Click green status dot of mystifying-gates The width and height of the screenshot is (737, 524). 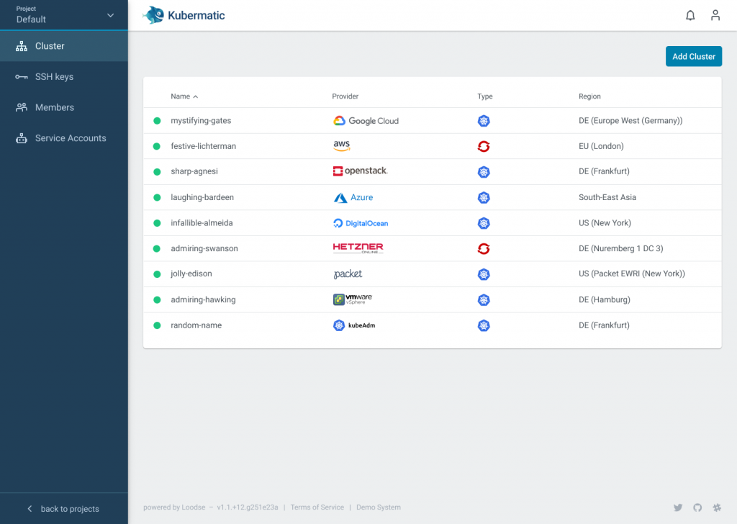[x=157, y=121]
